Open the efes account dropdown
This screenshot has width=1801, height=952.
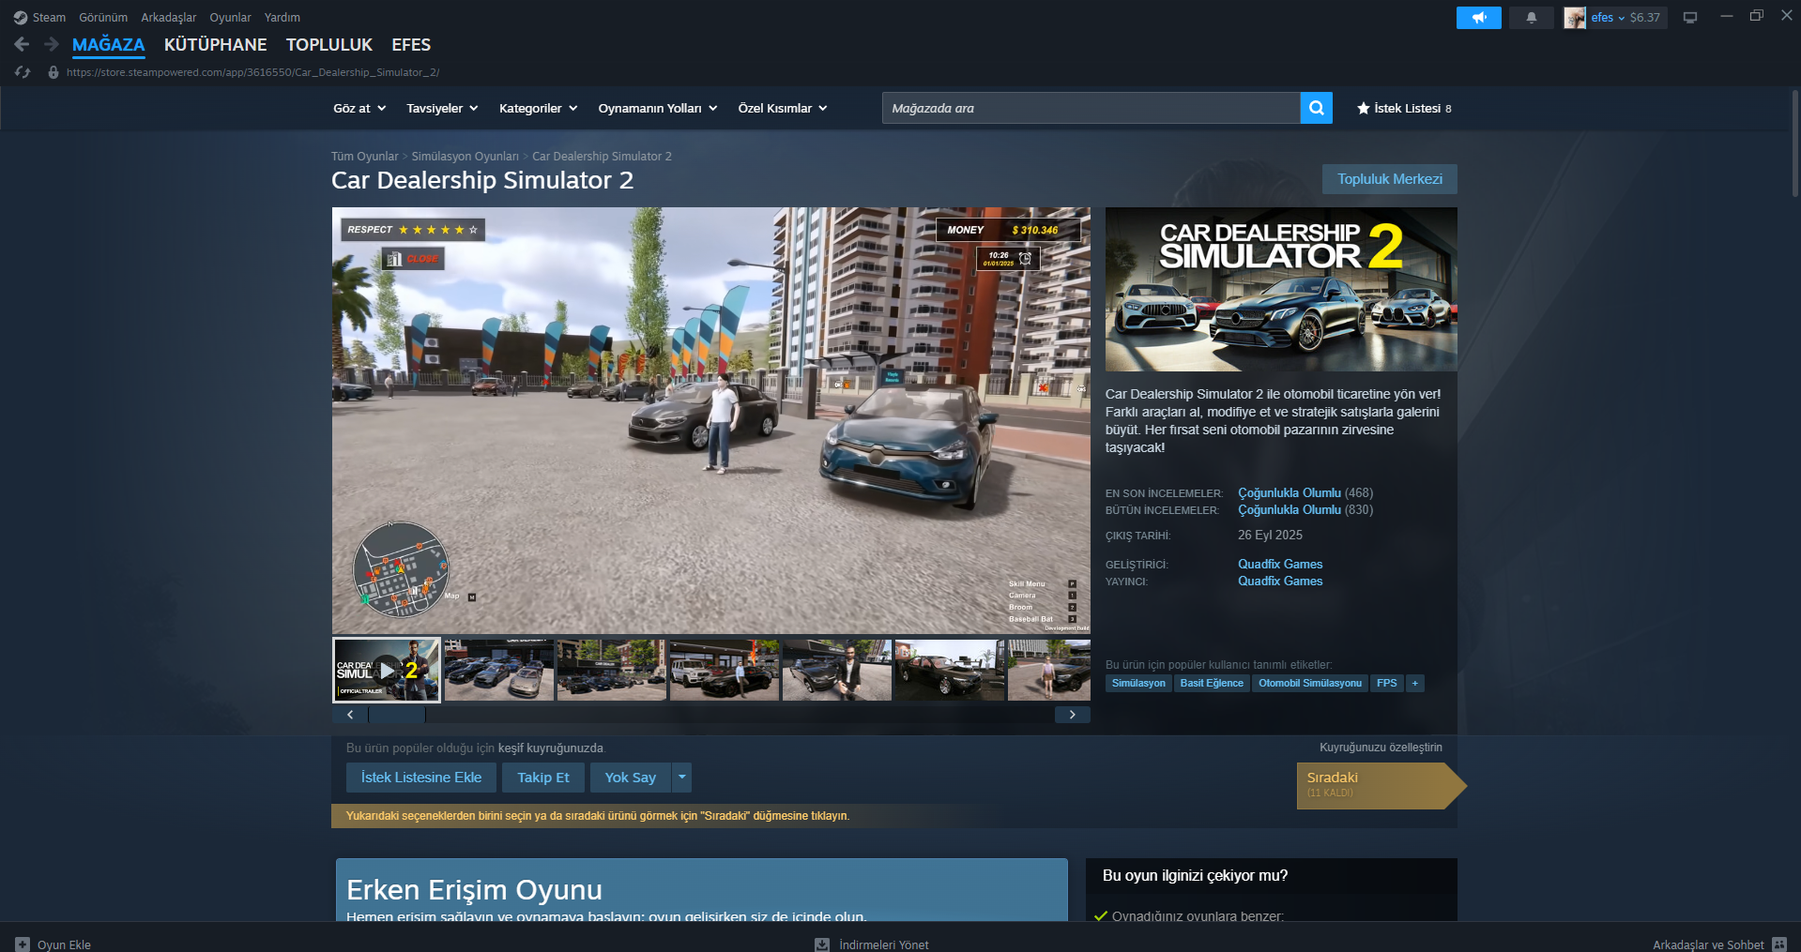click(x=1608, y=18)
